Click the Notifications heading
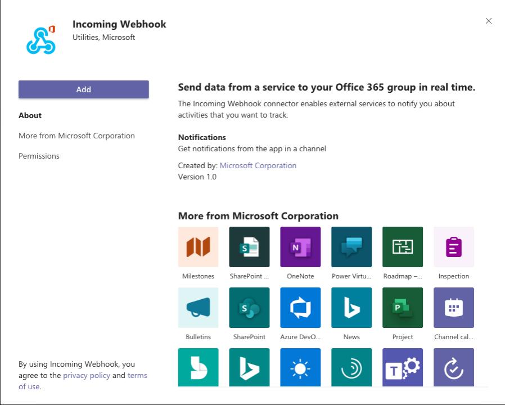This screenshot has width=505, height=405. 202,137
